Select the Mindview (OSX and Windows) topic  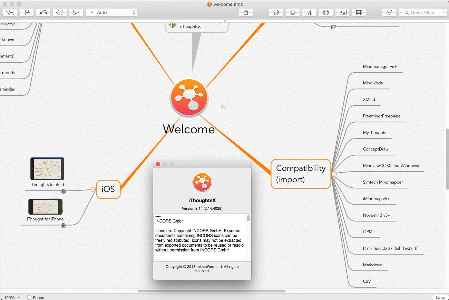(x=391, y=166)
